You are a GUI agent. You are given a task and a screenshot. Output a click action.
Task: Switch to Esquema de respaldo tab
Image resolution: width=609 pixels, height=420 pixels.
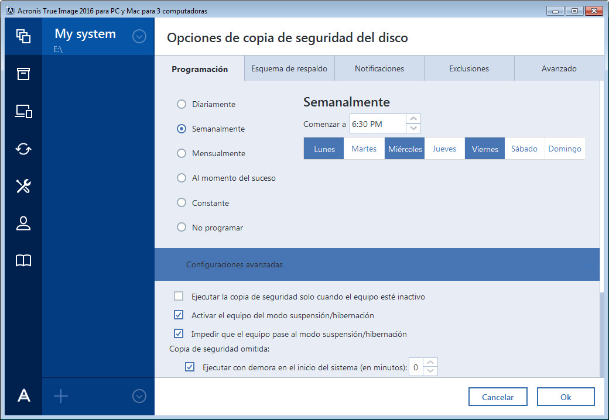(289, 68)
